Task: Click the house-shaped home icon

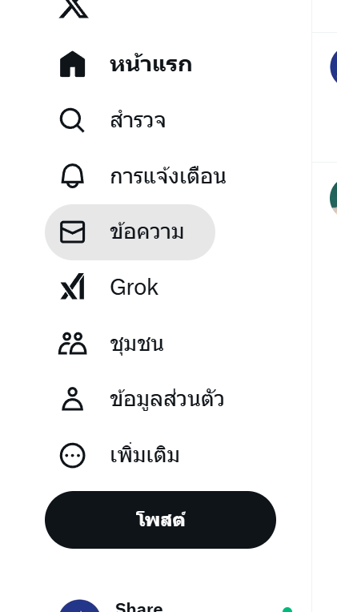Action: [x=72, y=64]
